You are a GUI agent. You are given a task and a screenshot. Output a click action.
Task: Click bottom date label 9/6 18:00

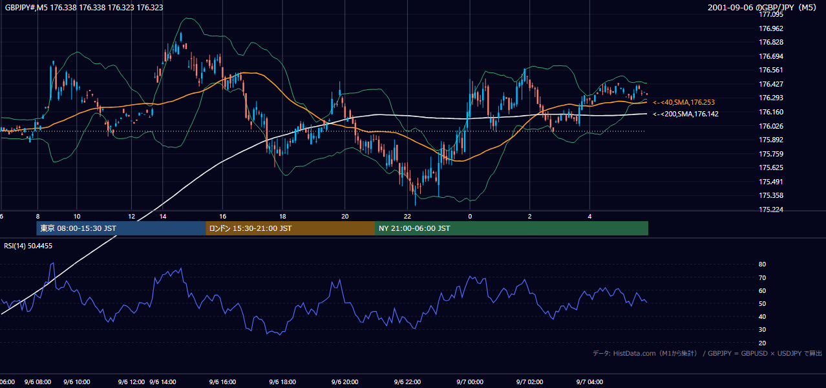click(x=282, y=382)
